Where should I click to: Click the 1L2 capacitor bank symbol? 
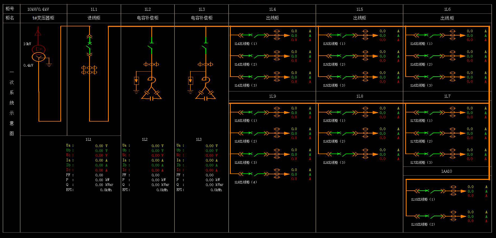point(151,94)
